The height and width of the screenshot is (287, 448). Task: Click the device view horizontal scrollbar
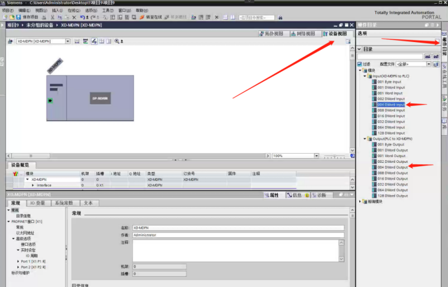point(138,156)
